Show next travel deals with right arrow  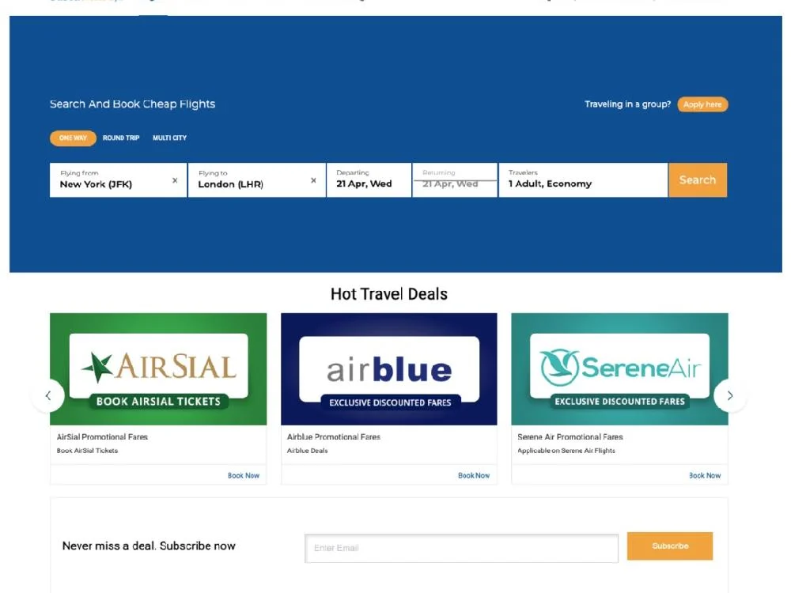tap(730, 396)
